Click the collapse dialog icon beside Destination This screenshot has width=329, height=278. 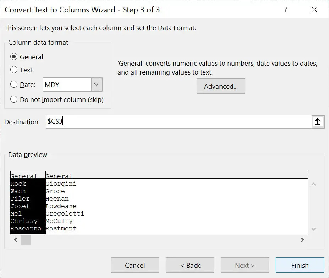[x=318, y=121]
